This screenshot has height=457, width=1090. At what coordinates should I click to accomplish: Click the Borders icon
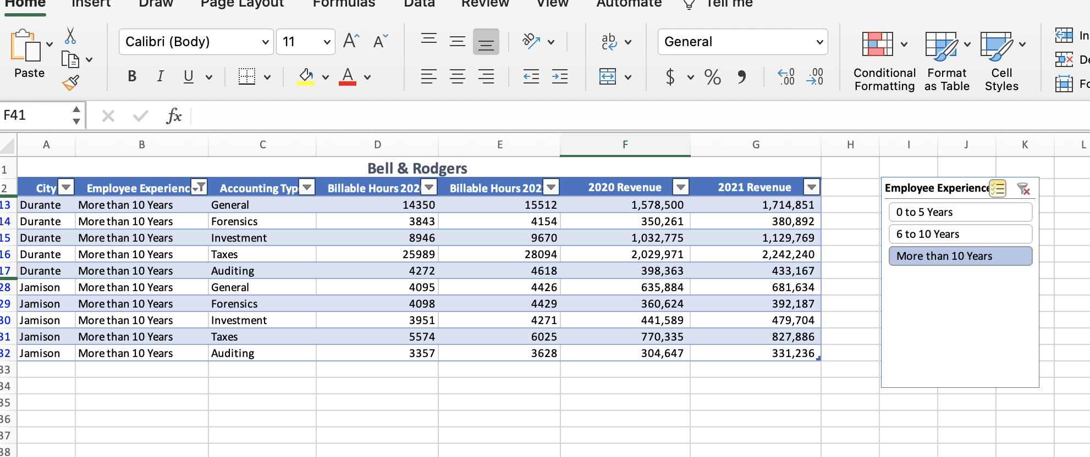click(247, 76)
